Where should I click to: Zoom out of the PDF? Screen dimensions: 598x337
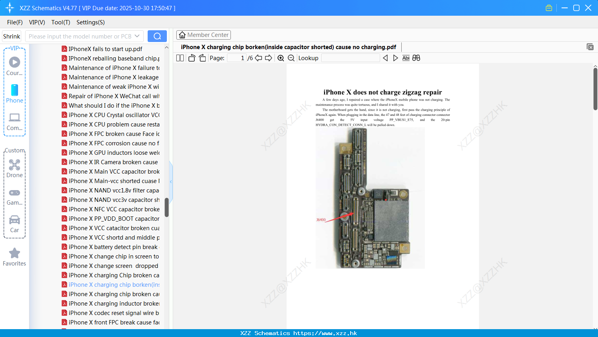pos(291,58)
